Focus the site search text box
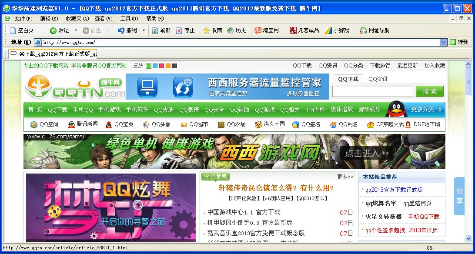Screen dimensions: 475x254 click(373, 91)
